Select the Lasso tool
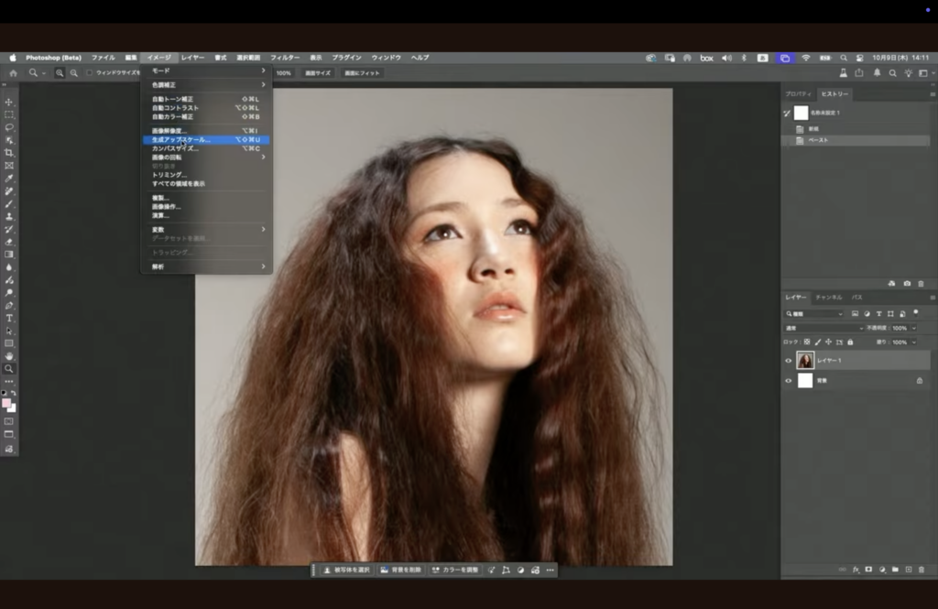Screen dimensions: 938x609 click(x=9, y=127)
